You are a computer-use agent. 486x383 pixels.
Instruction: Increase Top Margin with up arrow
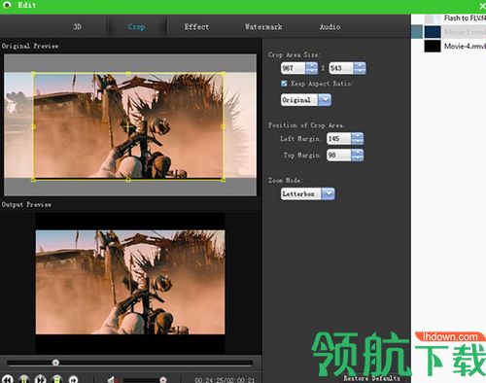[x=358, y=153]
